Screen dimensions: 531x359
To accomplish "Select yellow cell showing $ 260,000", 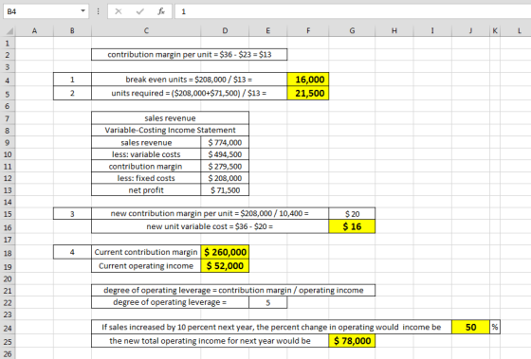I will click(x=225, y=252).
